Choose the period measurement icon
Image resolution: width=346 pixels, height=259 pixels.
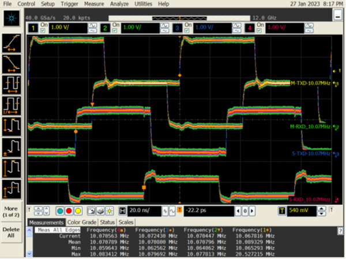click(x=12, y=85)
